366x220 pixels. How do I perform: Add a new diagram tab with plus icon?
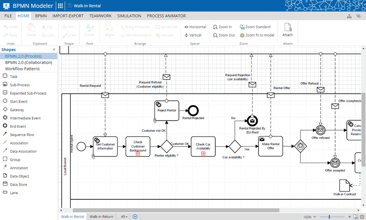click(135, 217)
